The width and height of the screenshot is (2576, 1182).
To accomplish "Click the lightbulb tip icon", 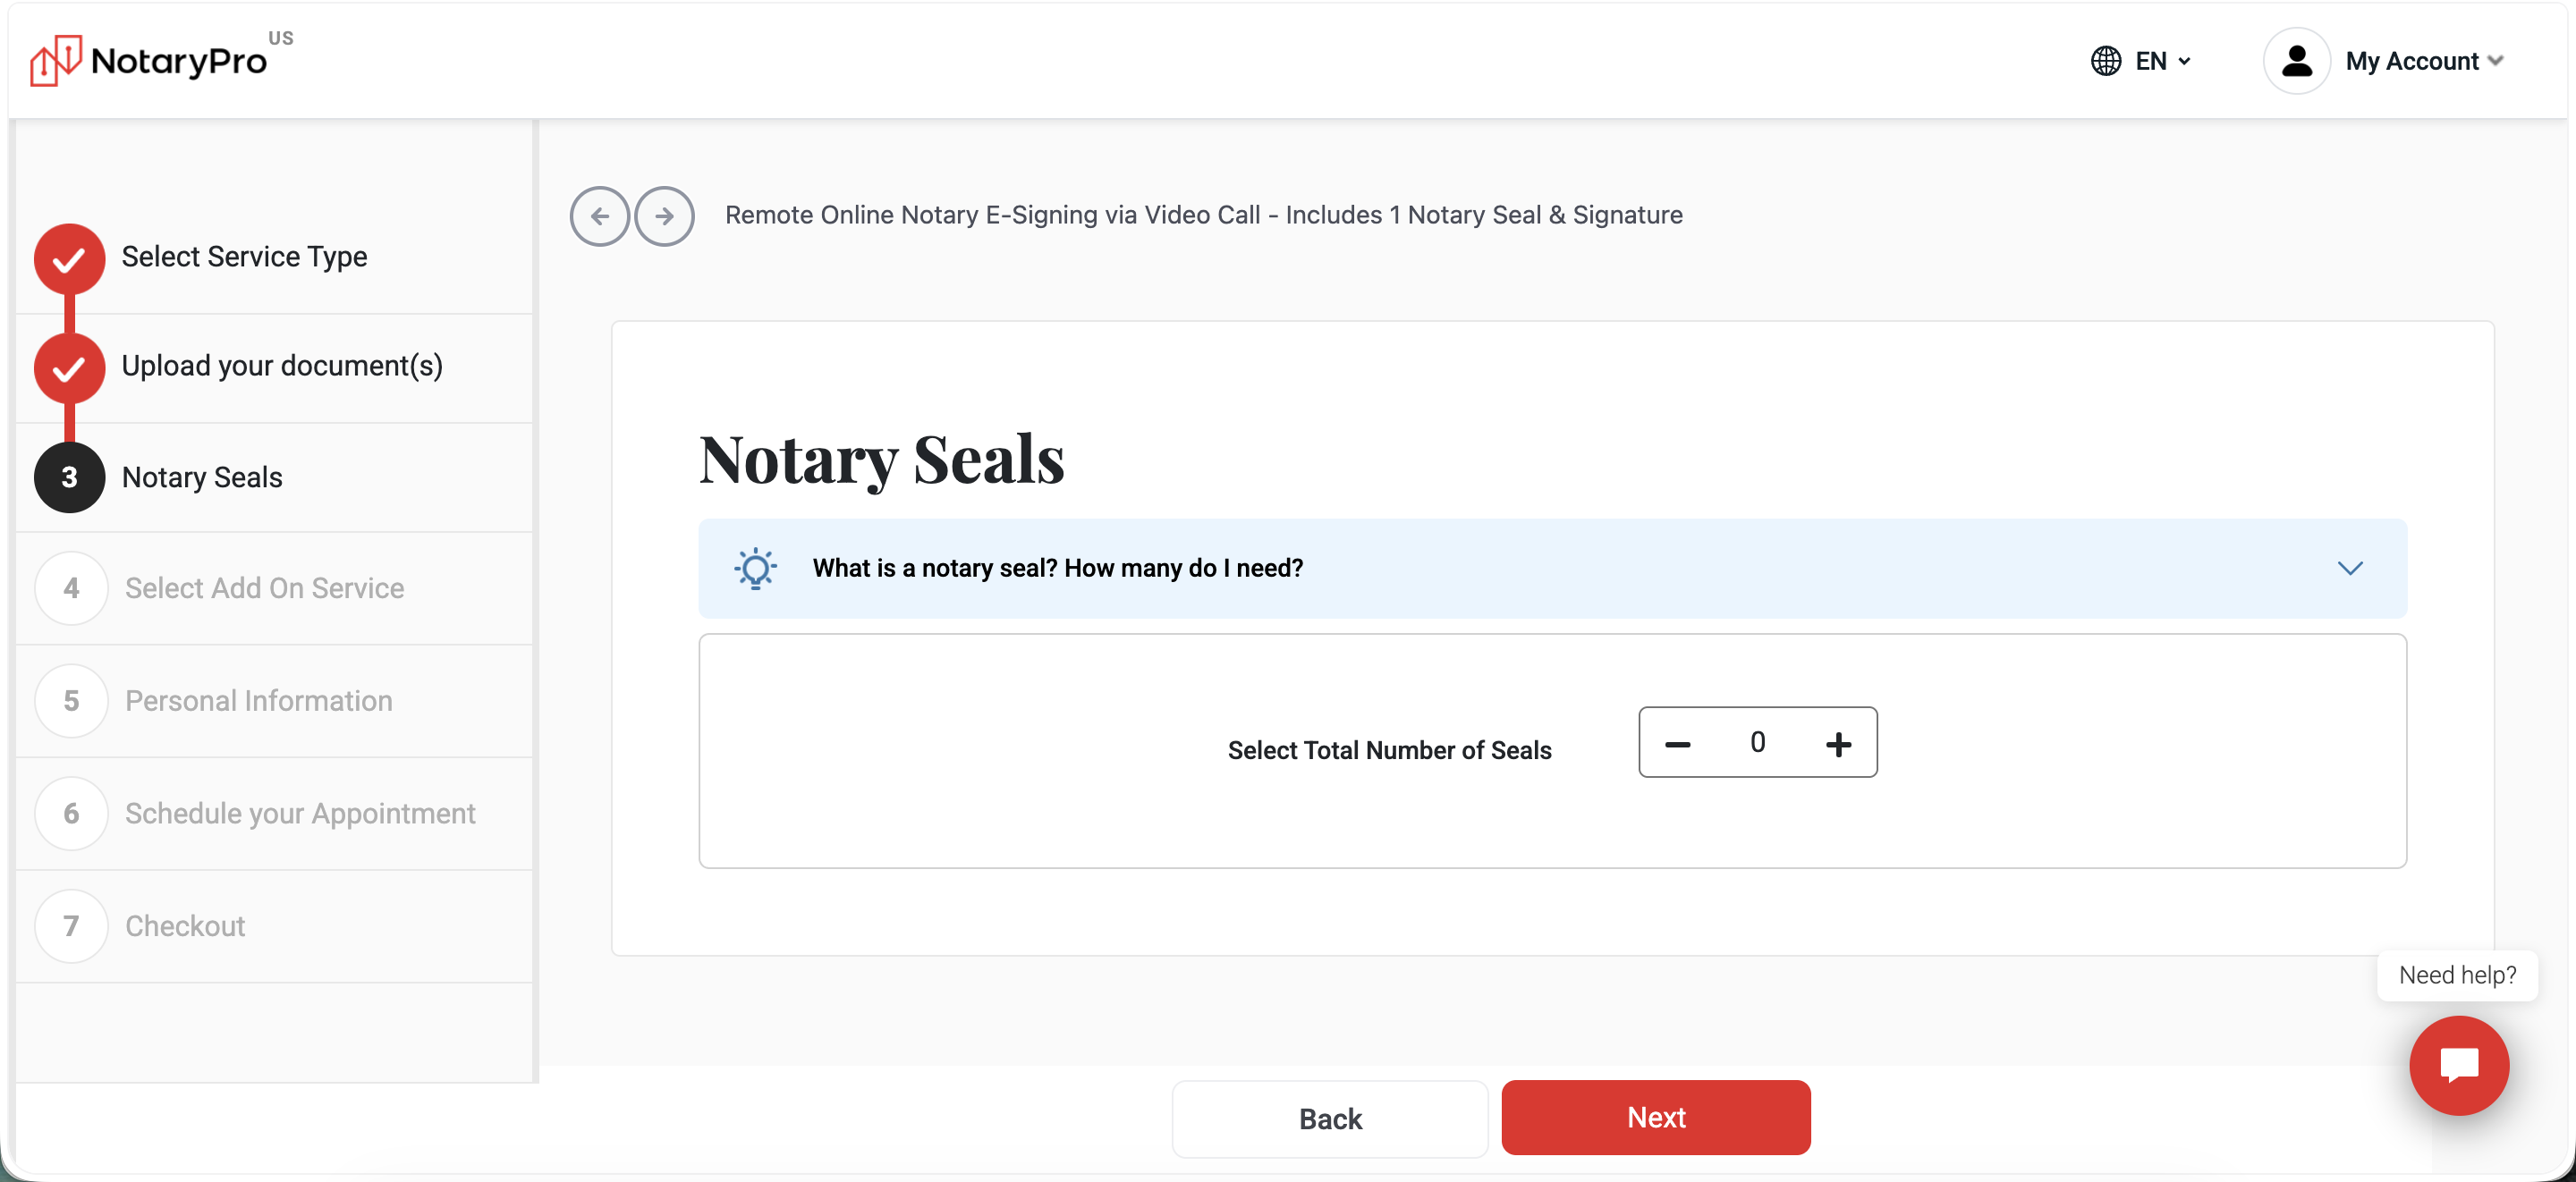I will tap(756, 568).
